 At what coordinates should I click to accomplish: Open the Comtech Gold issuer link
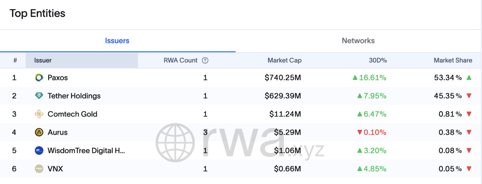[72, 114]
